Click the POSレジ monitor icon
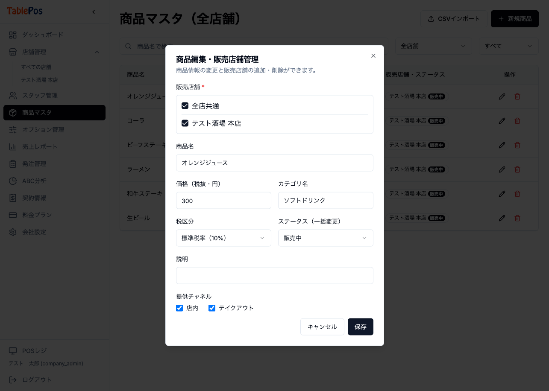Viewport: 549px width, 391px height. [x=13, y=351]
